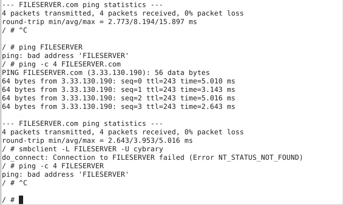The width and height of the screenshot is (343, 205).
Task: Click the ping reply line with seq=2
Action: pos(118,98)
